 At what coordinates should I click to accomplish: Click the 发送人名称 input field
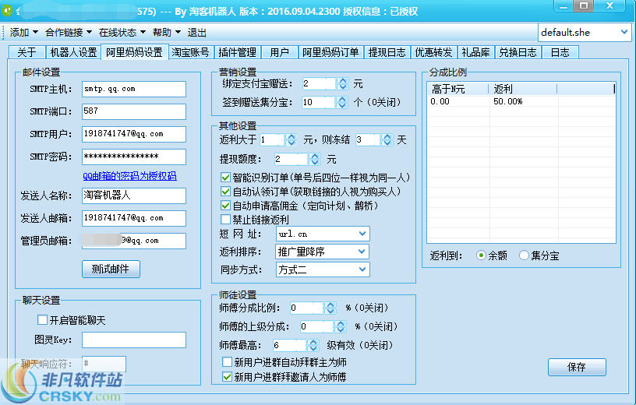click(x=134, y=195)
